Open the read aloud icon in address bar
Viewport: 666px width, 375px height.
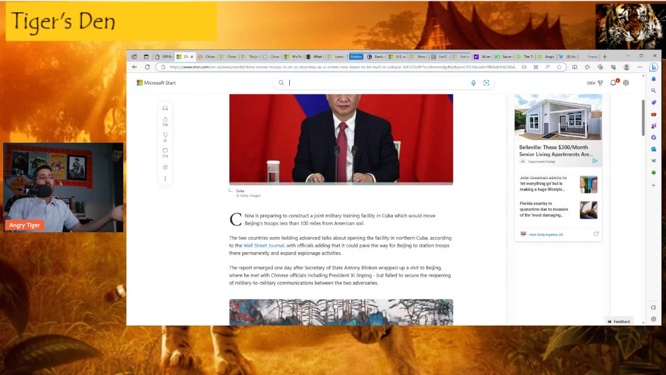click(547, 67)
